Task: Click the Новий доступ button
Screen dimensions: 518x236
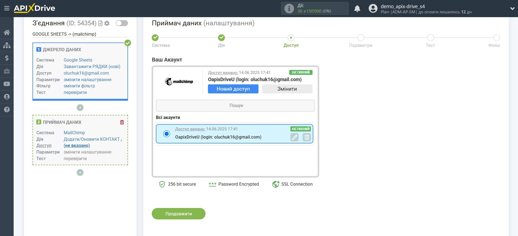Action: point(233,89)
